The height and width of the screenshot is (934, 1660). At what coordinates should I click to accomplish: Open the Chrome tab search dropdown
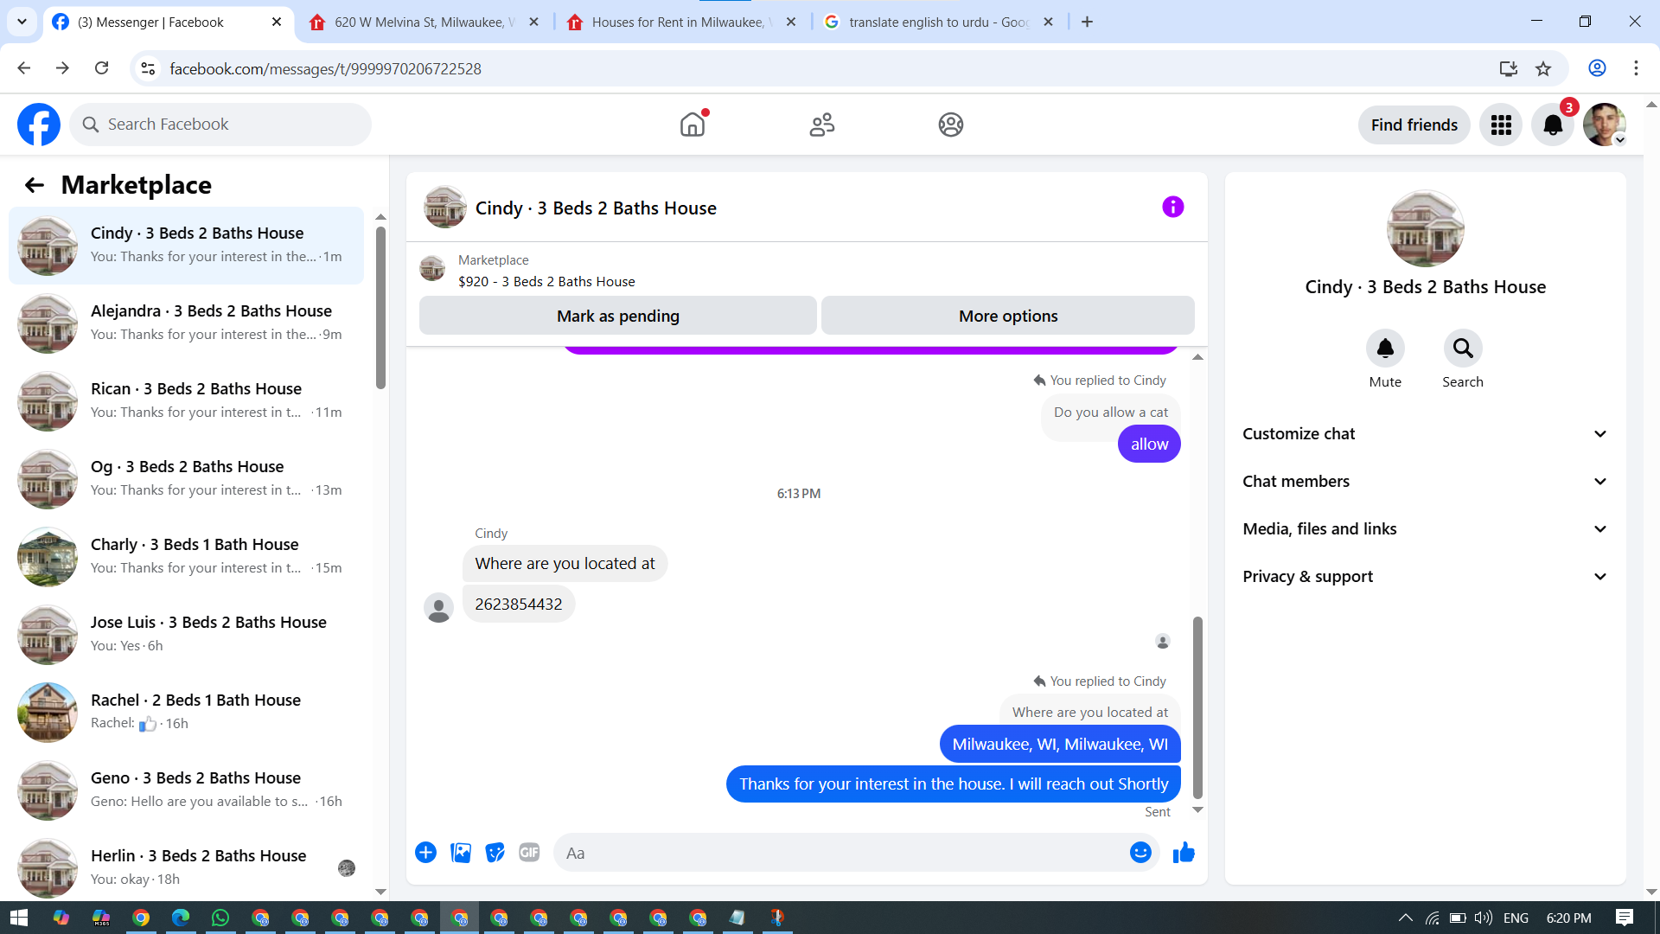(x=22, y=22)
